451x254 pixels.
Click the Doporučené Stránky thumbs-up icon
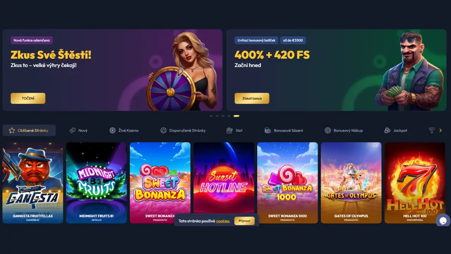point(163,131)
